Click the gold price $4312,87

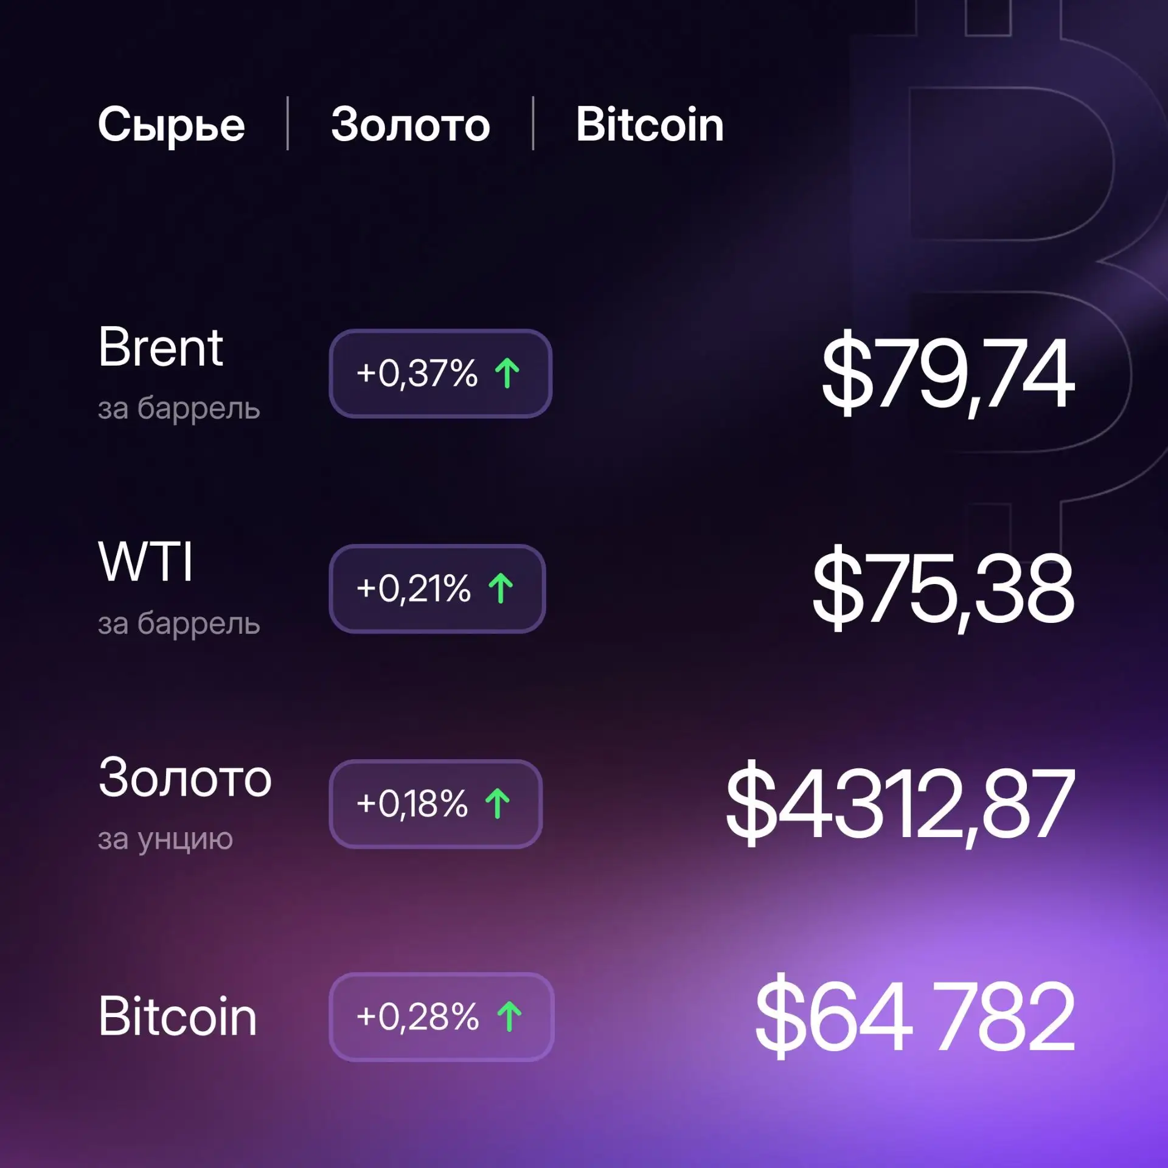tap(900, 804)
